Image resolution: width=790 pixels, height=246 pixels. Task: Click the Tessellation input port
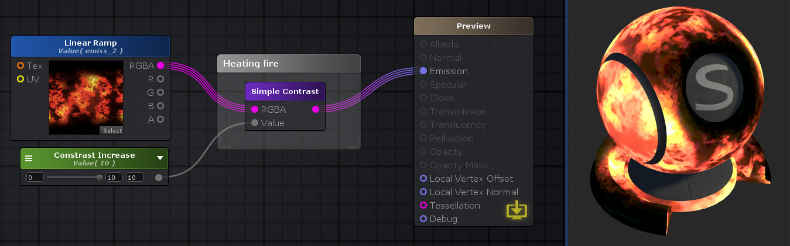pyautogui.click(x=423, y=205)
